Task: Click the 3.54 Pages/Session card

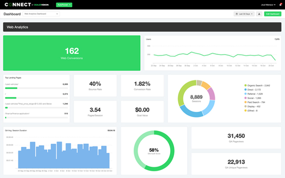Action: click(95, 112)
